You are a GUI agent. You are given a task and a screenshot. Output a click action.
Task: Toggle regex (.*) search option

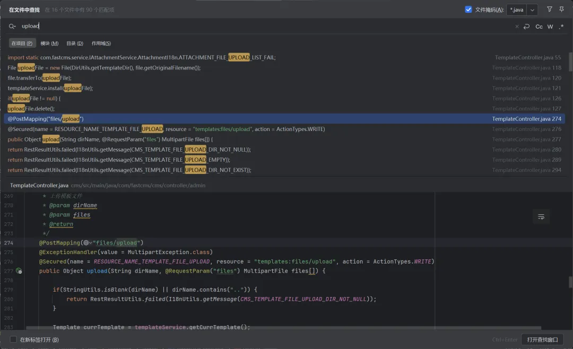coord(561,27)
